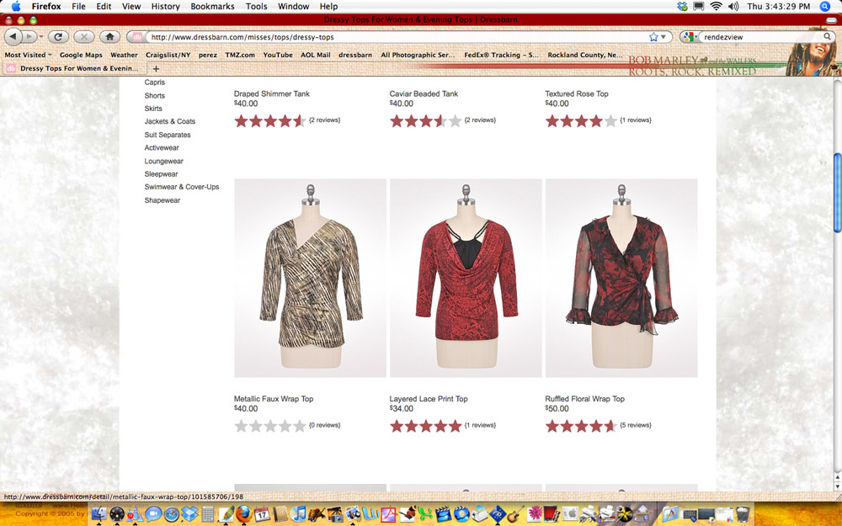Image resolution: width=842 pixels, height=526 pixels.
Task: Click the search magnifier in the search box
Action: point(827,36)
